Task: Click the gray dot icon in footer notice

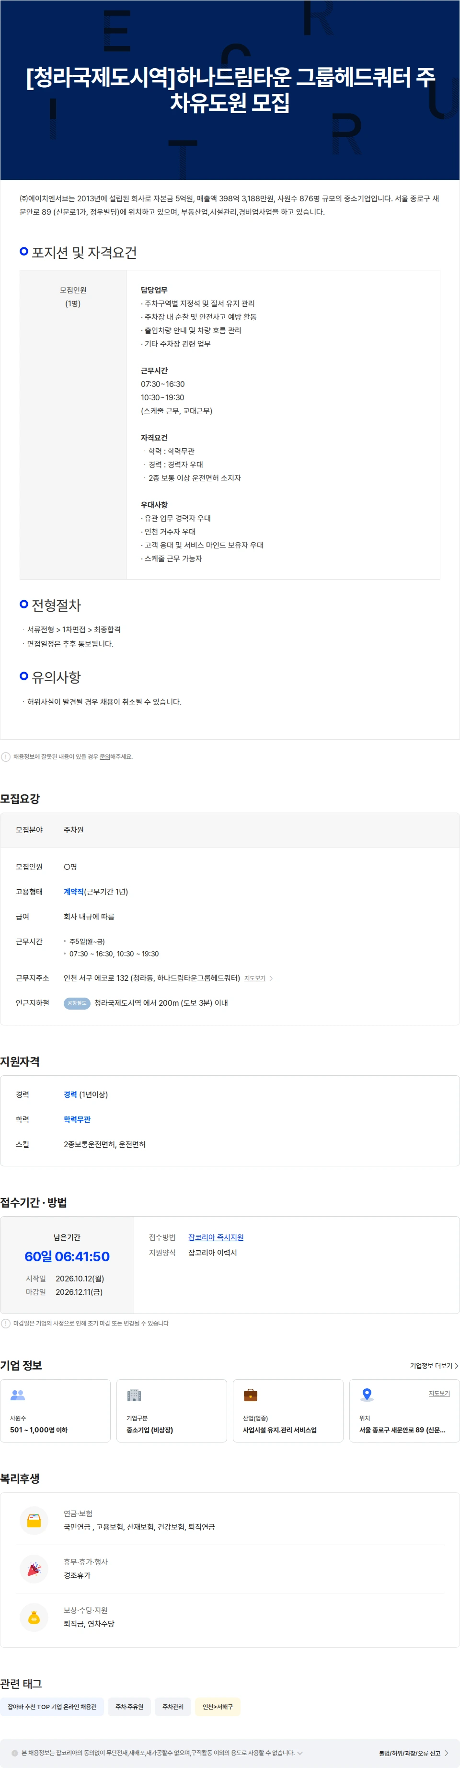Action: click(14, 1753)
